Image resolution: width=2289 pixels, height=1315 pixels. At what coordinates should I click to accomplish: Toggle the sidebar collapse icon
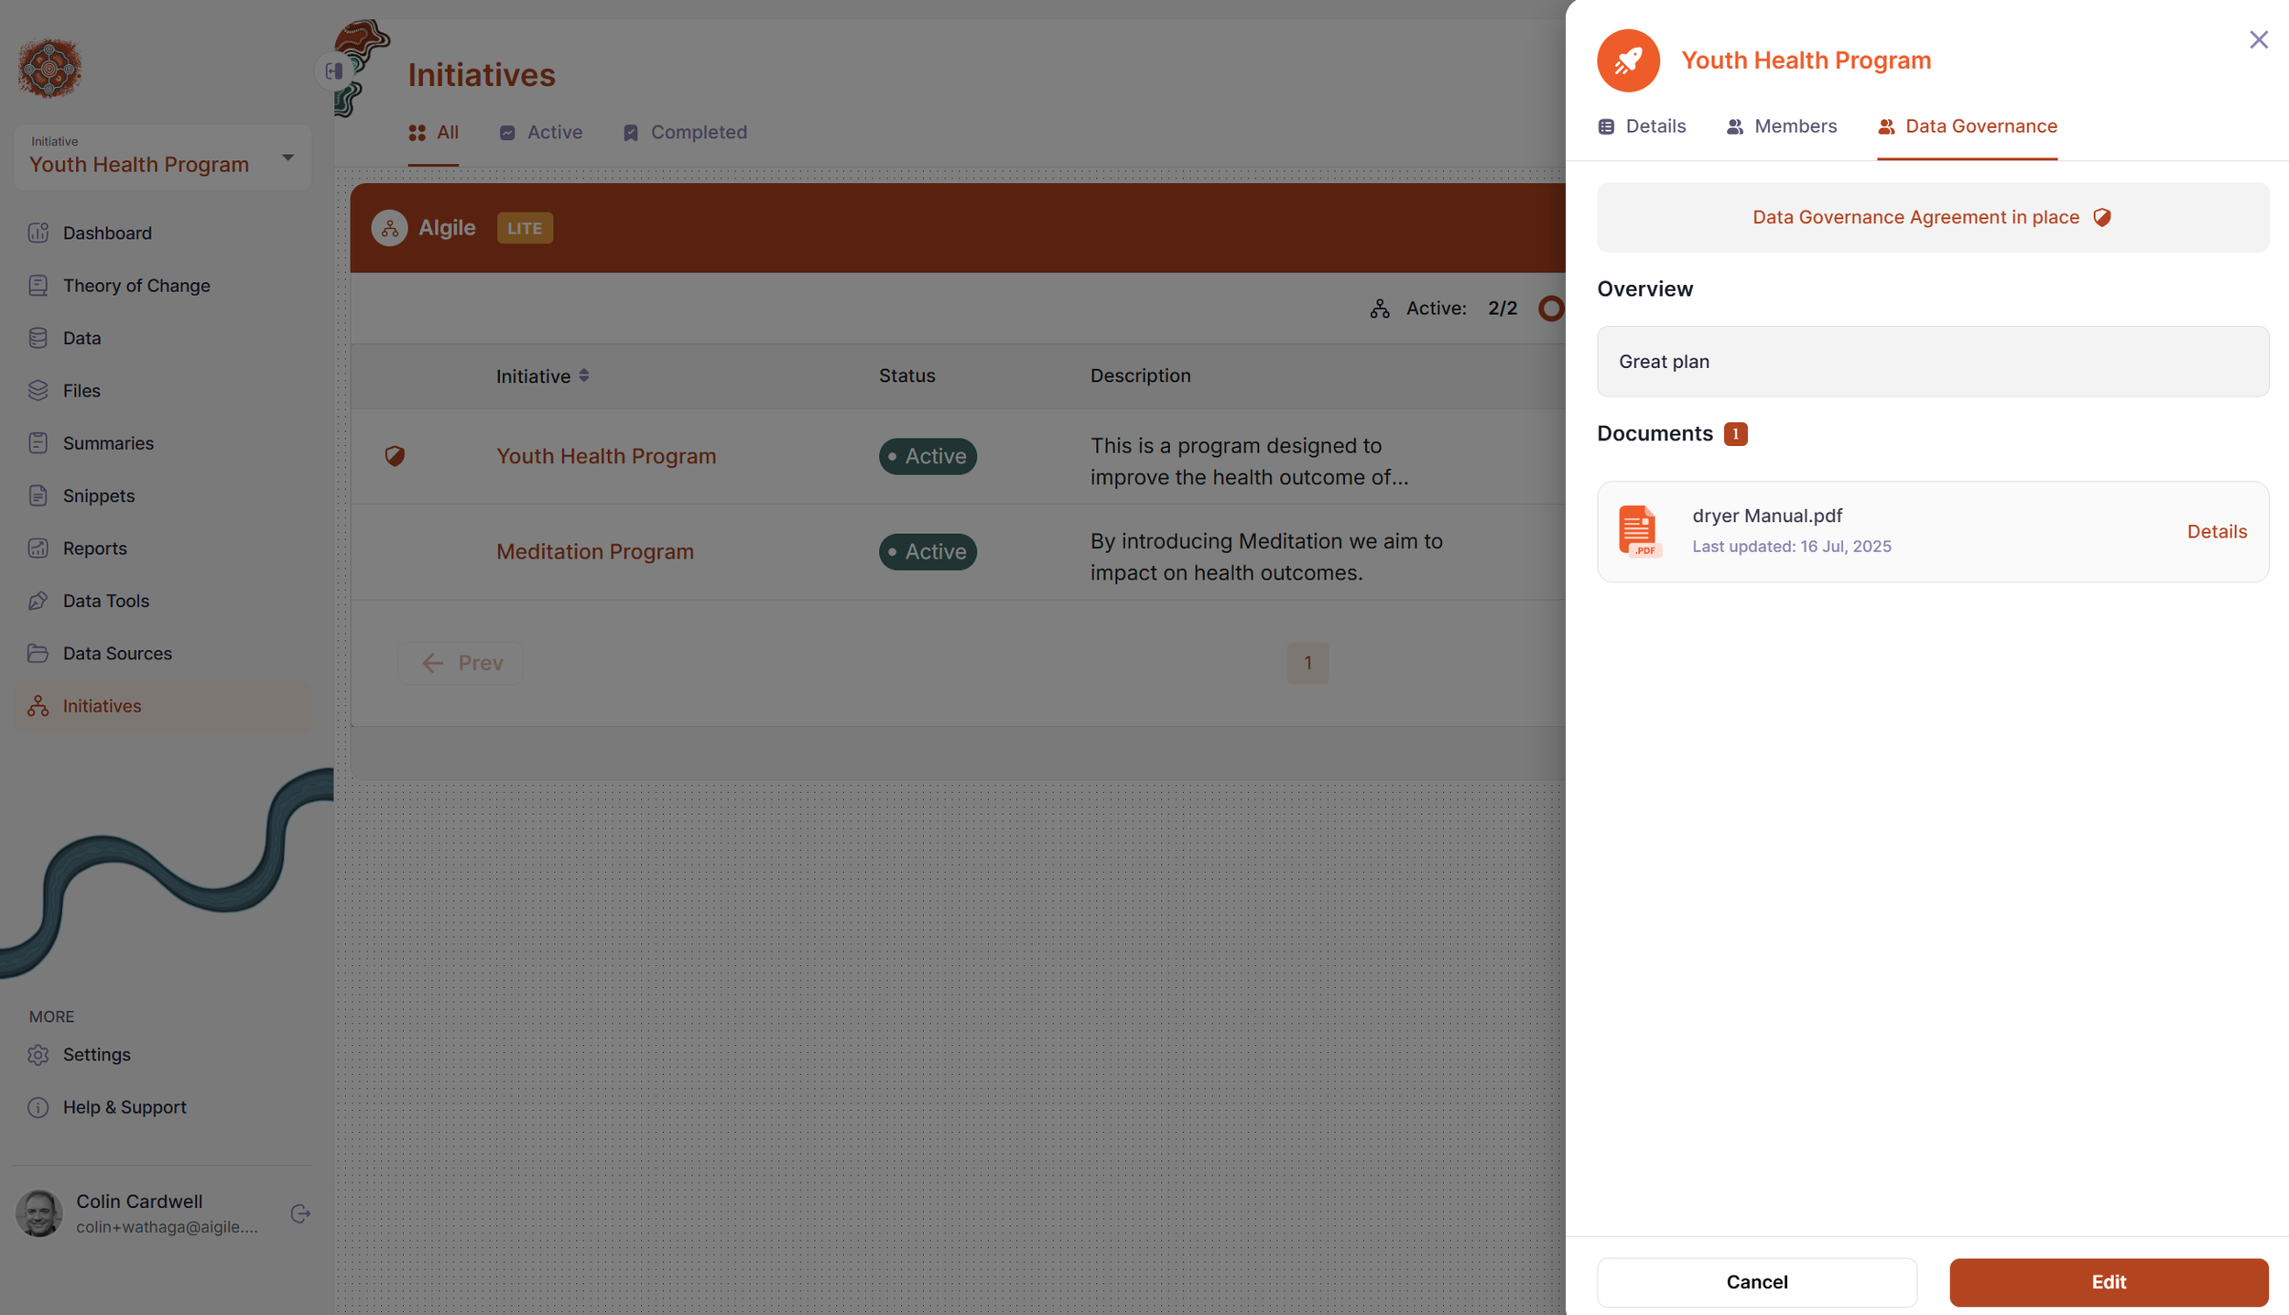point(333,71)
